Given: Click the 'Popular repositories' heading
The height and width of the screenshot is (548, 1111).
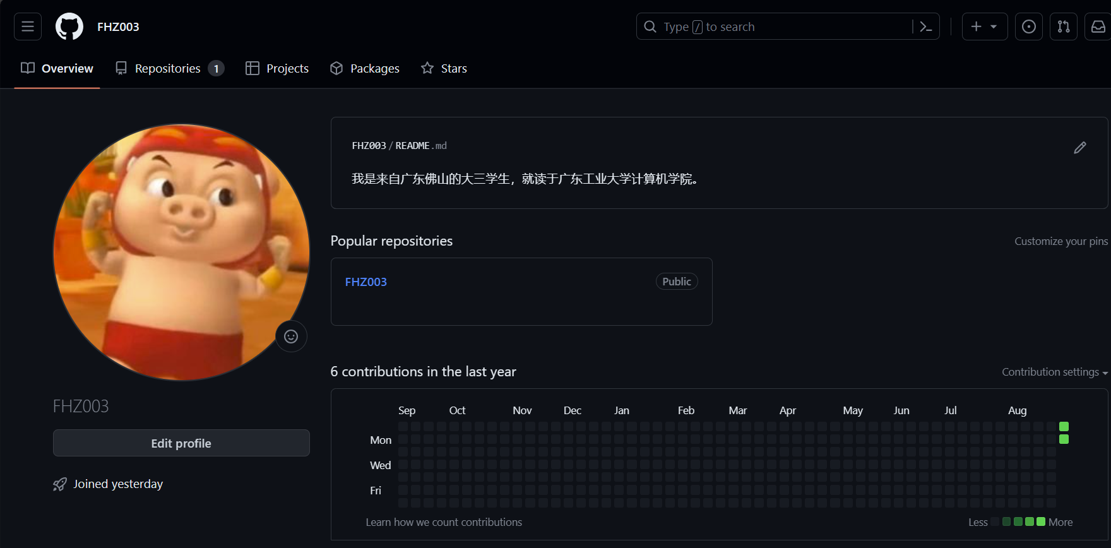Looking at the screenshot, I should pos(391,241).
